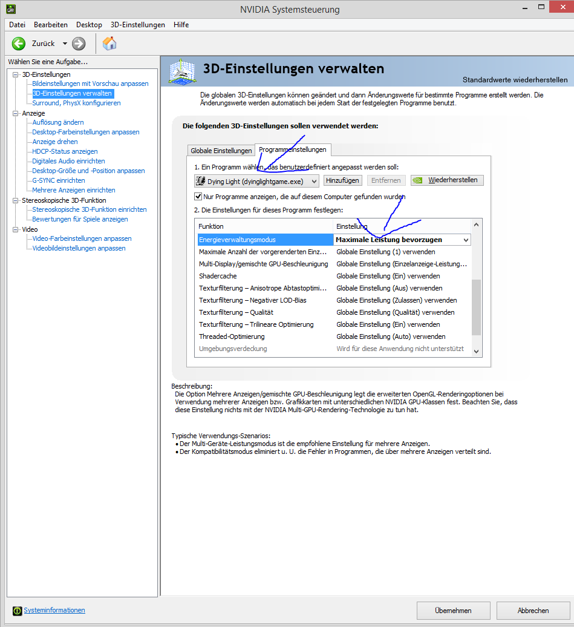574x627 pixels.
Task: Open Video-Farbeinstellungen anpassen
Action: point(82,238)
